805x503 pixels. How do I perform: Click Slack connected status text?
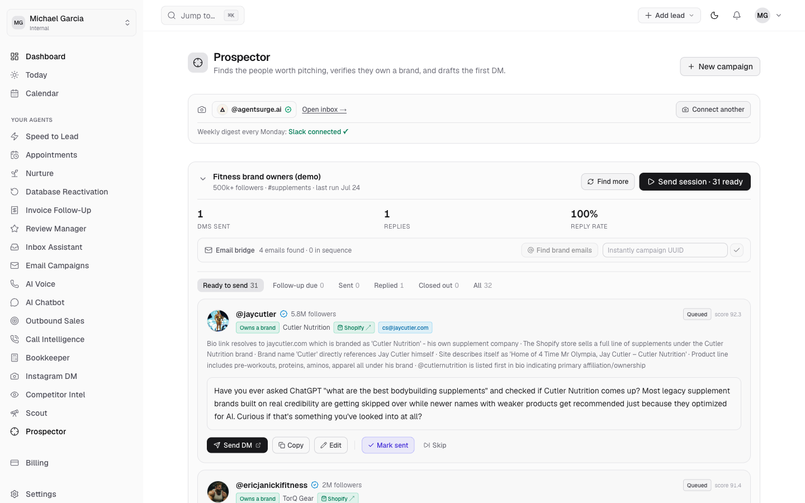coord(318,132)
